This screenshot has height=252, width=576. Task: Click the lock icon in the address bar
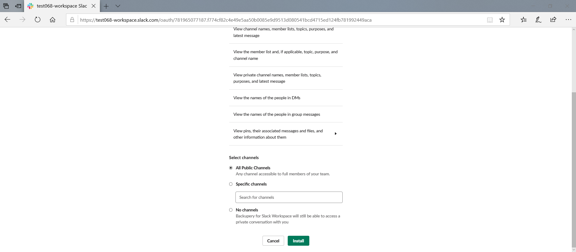(x=72, y=20)
